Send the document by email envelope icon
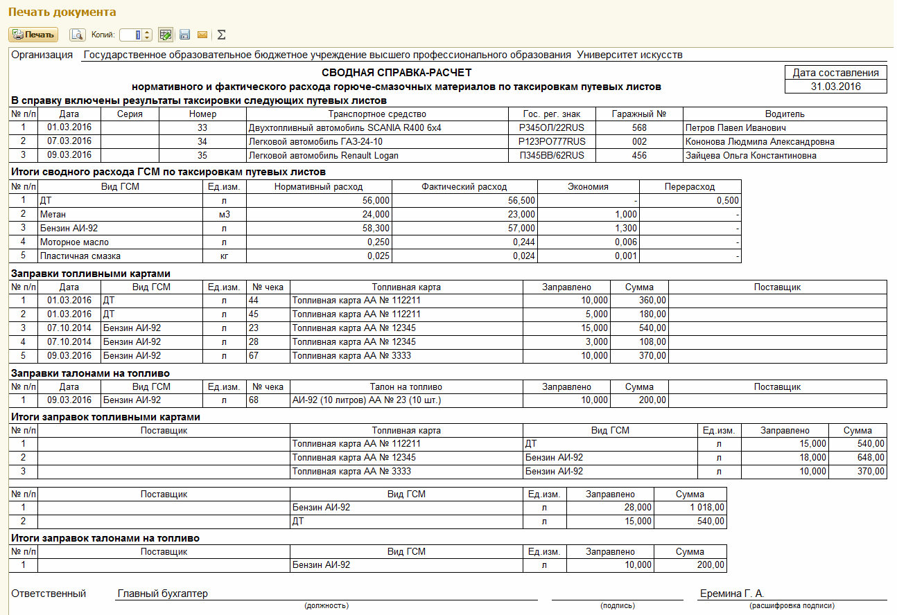The image size is (897, 615). point(202,35)
